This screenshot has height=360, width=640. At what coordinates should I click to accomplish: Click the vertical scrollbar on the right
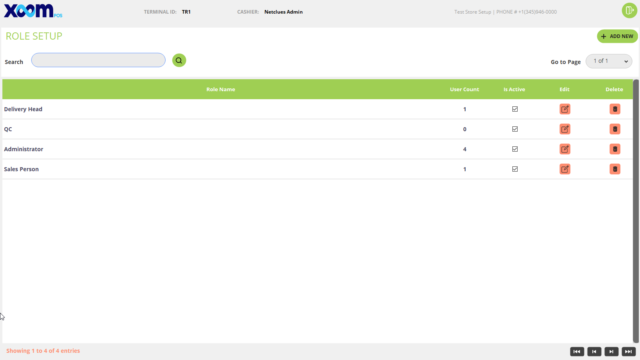[x=636, y=211]
